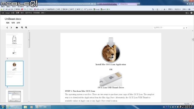Image resolution: width=194 pixels, height=109 pixels.
Task: Open File Explorer on the taskbar
Action: tap(25, 107)
